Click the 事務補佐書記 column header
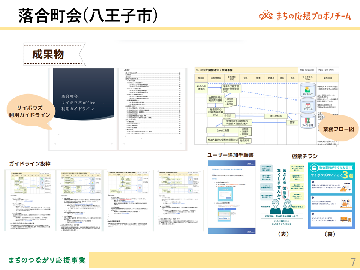 pyautogui.click(x=232, y=78)
